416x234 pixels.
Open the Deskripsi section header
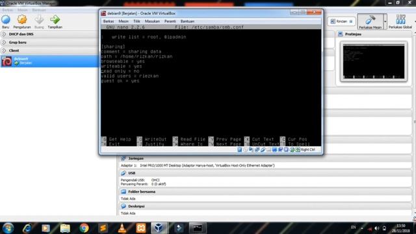coord(265,206)
